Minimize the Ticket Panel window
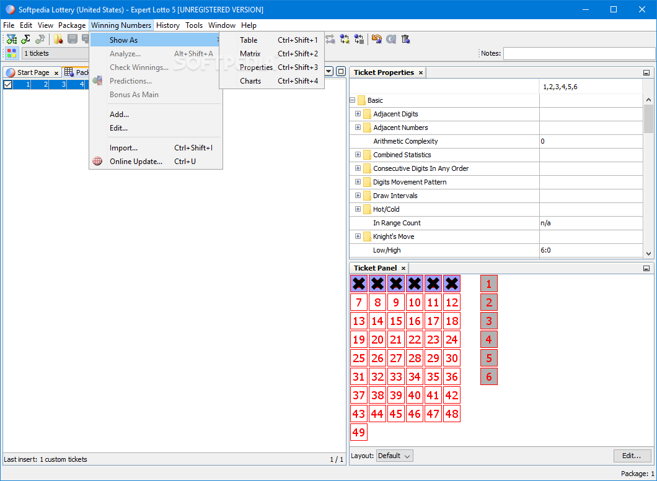Image resolution: width=657 pixels, height=481 pixels. pos(646,268)
